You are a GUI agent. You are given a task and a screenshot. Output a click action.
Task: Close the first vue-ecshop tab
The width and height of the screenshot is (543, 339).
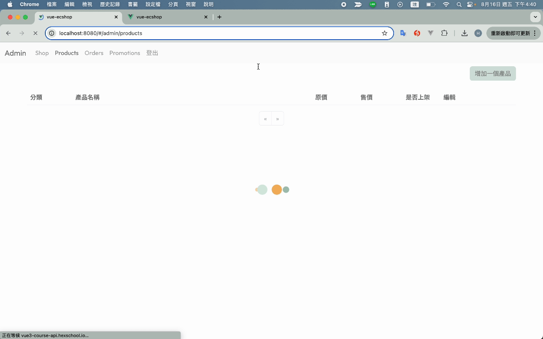(116, 17)
